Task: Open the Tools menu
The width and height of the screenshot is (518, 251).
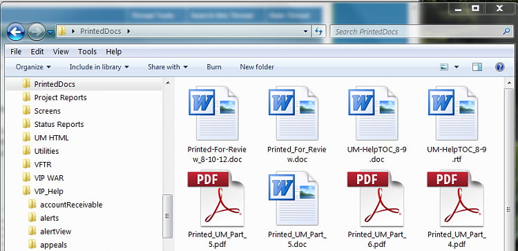Action: tap(87, 52)
